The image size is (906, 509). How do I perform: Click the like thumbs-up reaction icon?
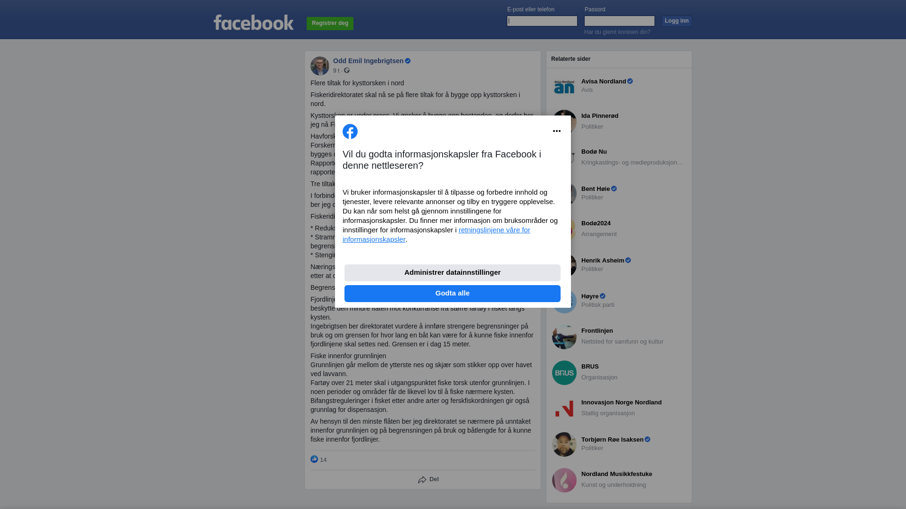tap(314, 459)
